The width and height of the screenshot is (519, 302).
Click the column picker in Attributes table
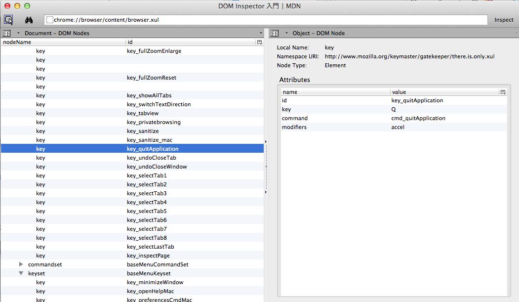(503, 92)
